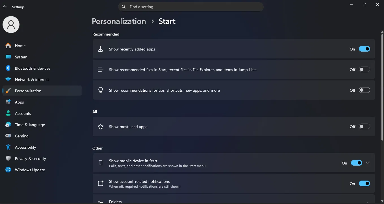Select the Apps sidebar icon
The height and width of the screenshot is (204, 384).
8,102
